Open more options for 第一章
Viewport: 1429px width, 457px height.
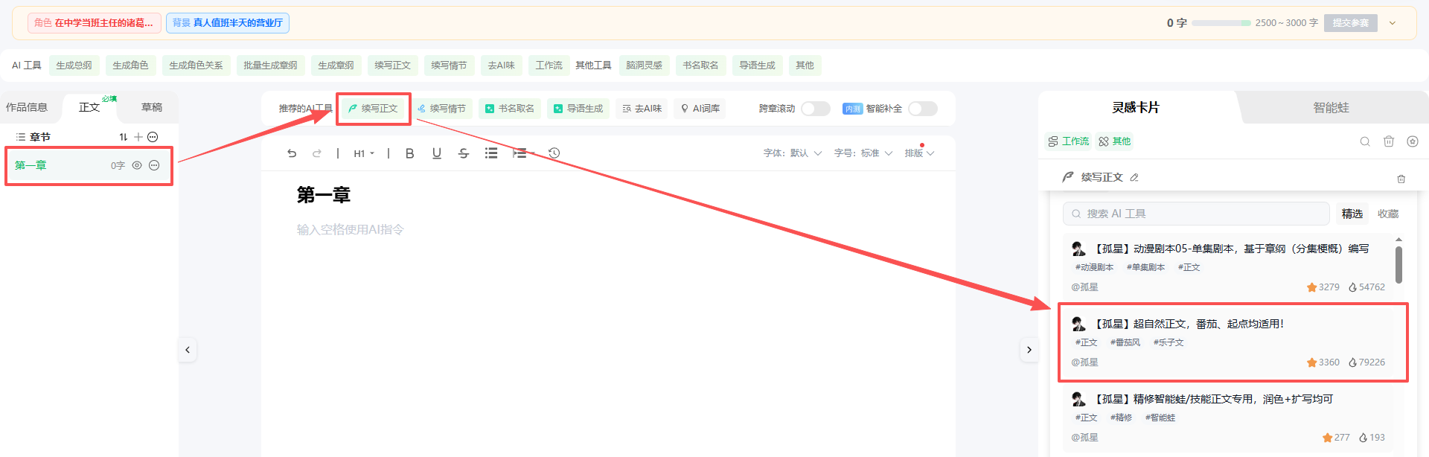click(154, 165)
